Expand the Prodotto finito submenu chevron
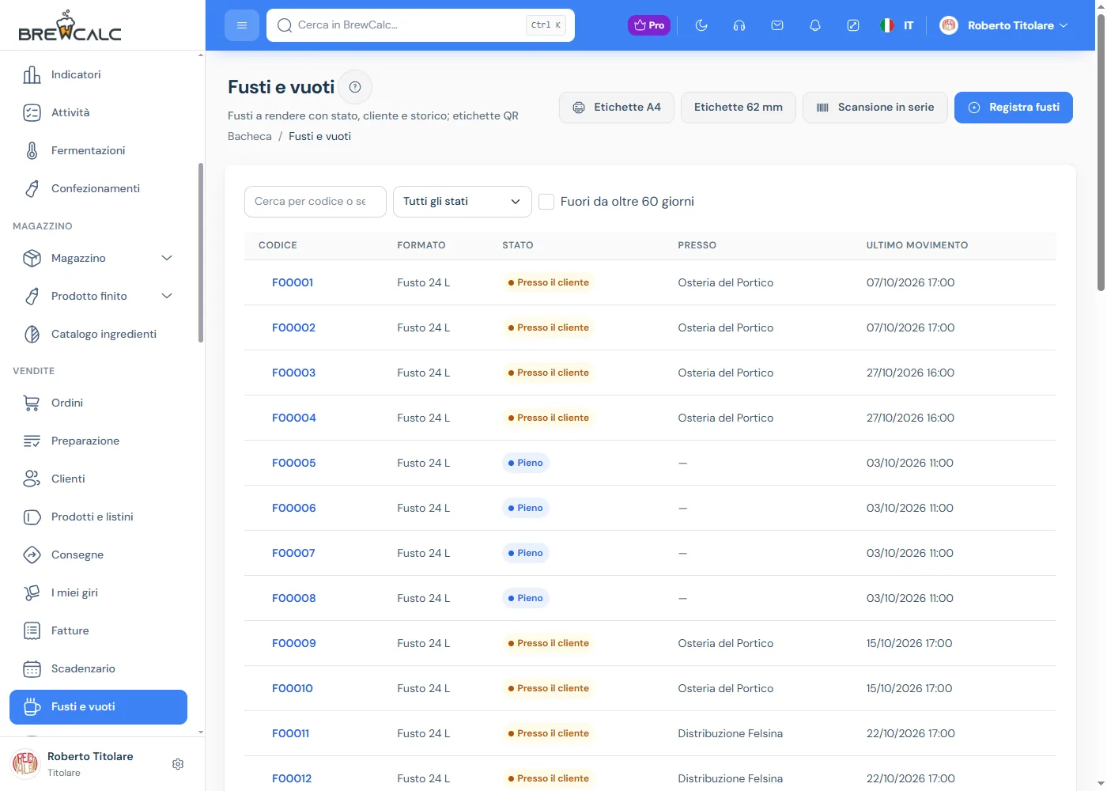The image size is (1107, 791). tap(167, 296)
